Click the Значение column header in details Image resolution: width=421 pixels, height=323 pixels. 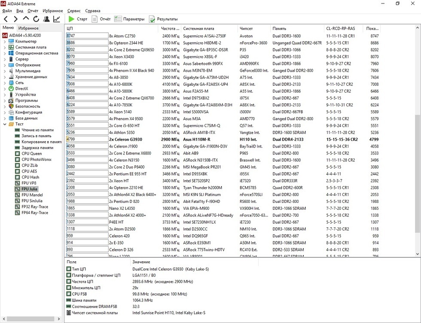point(194,262)
